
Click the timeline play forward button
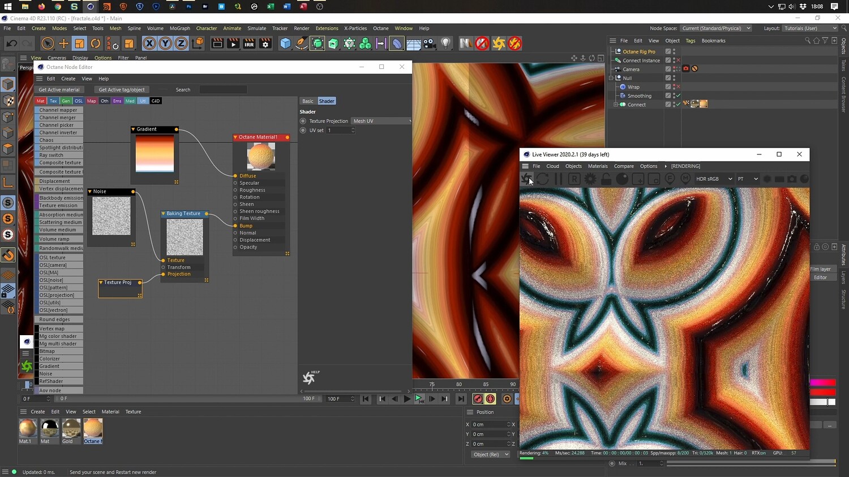coord(406,399)
